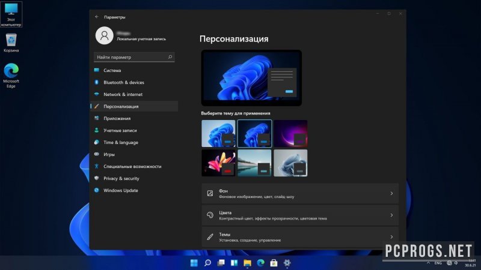This screenshot has width=481, height=270.
Task: Click the Time & language globe icon
Action: (x=97, y=142)
